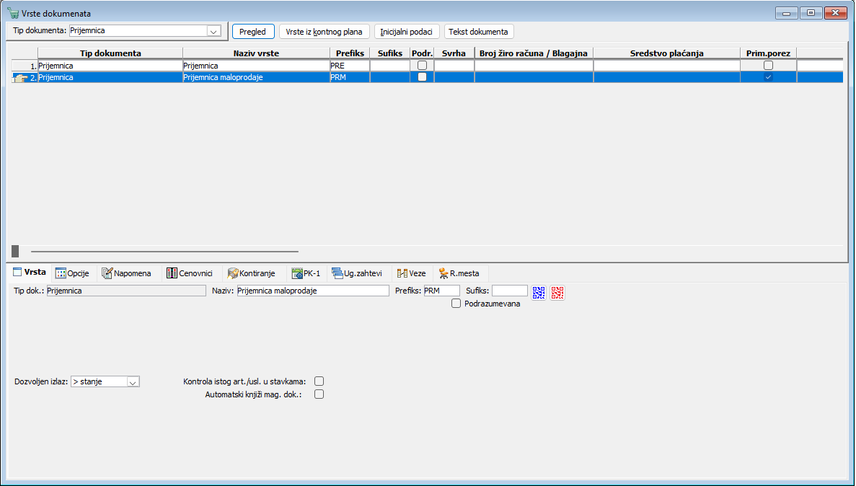Toggle Kontrola istog art./usl. u stavkama
Screen dimensions: 856x486
coord(319,381)
